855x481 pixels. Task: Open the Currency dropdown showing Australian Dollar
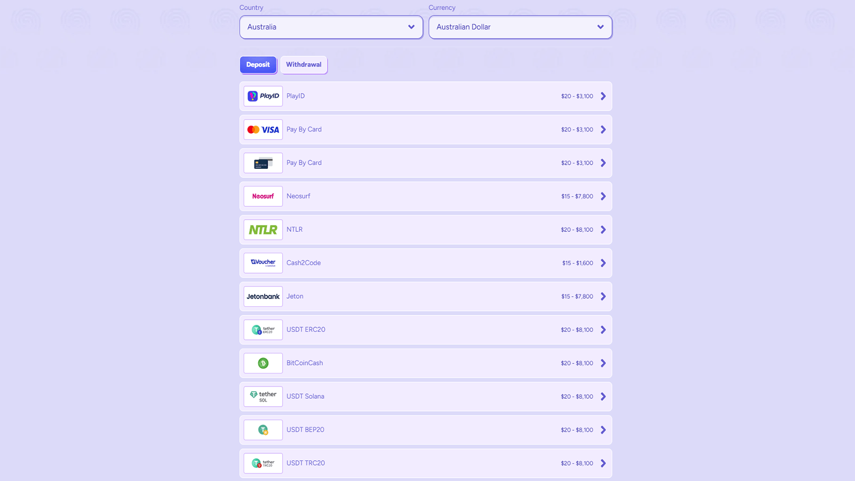tap(520, 27)
